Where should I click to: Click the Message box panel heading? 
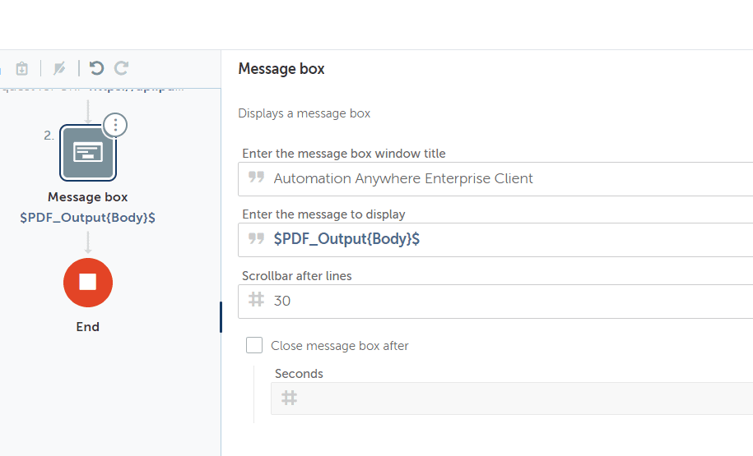pos(281,69)
